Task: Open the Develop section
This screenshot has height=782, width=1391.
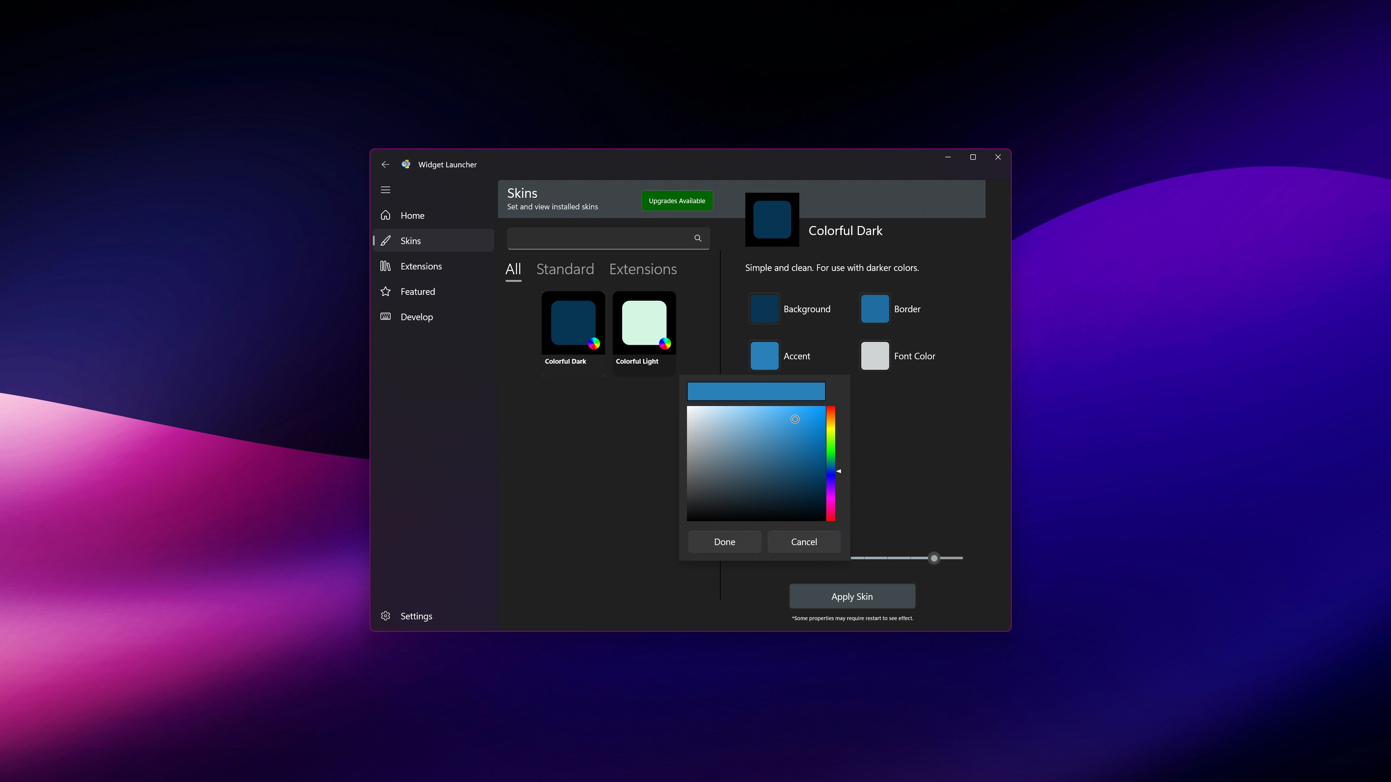Action: point(416,317)
